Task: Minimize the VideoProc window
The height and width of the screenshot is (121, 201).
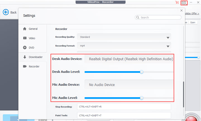Action: point(191,2)
